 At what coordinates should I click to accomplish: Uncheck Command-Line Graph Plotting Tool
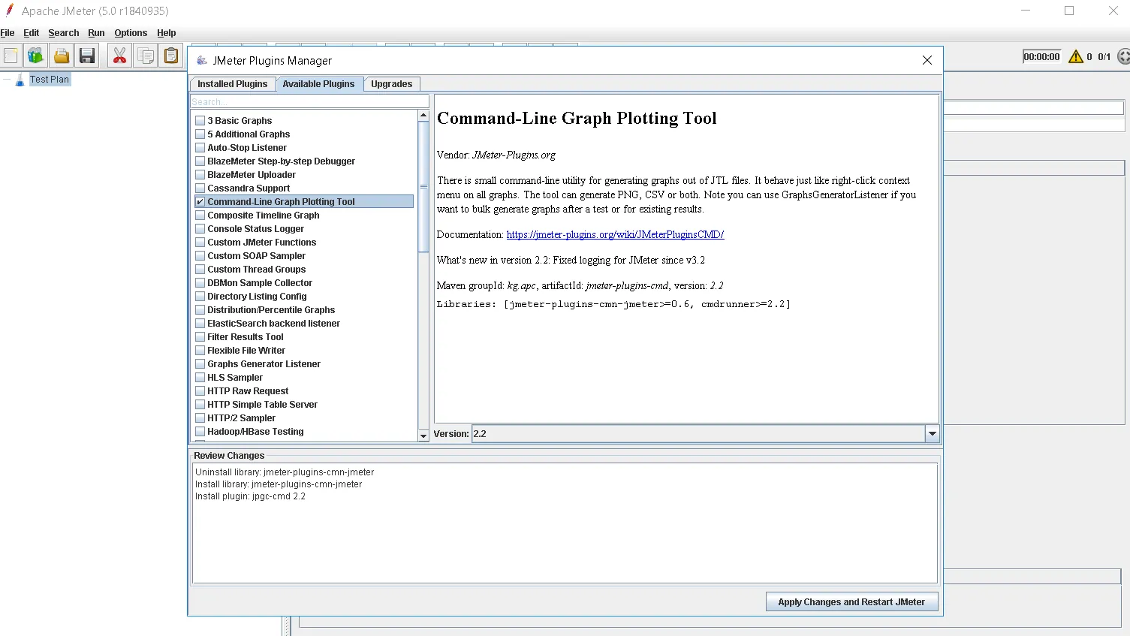(x=200, y=201)
